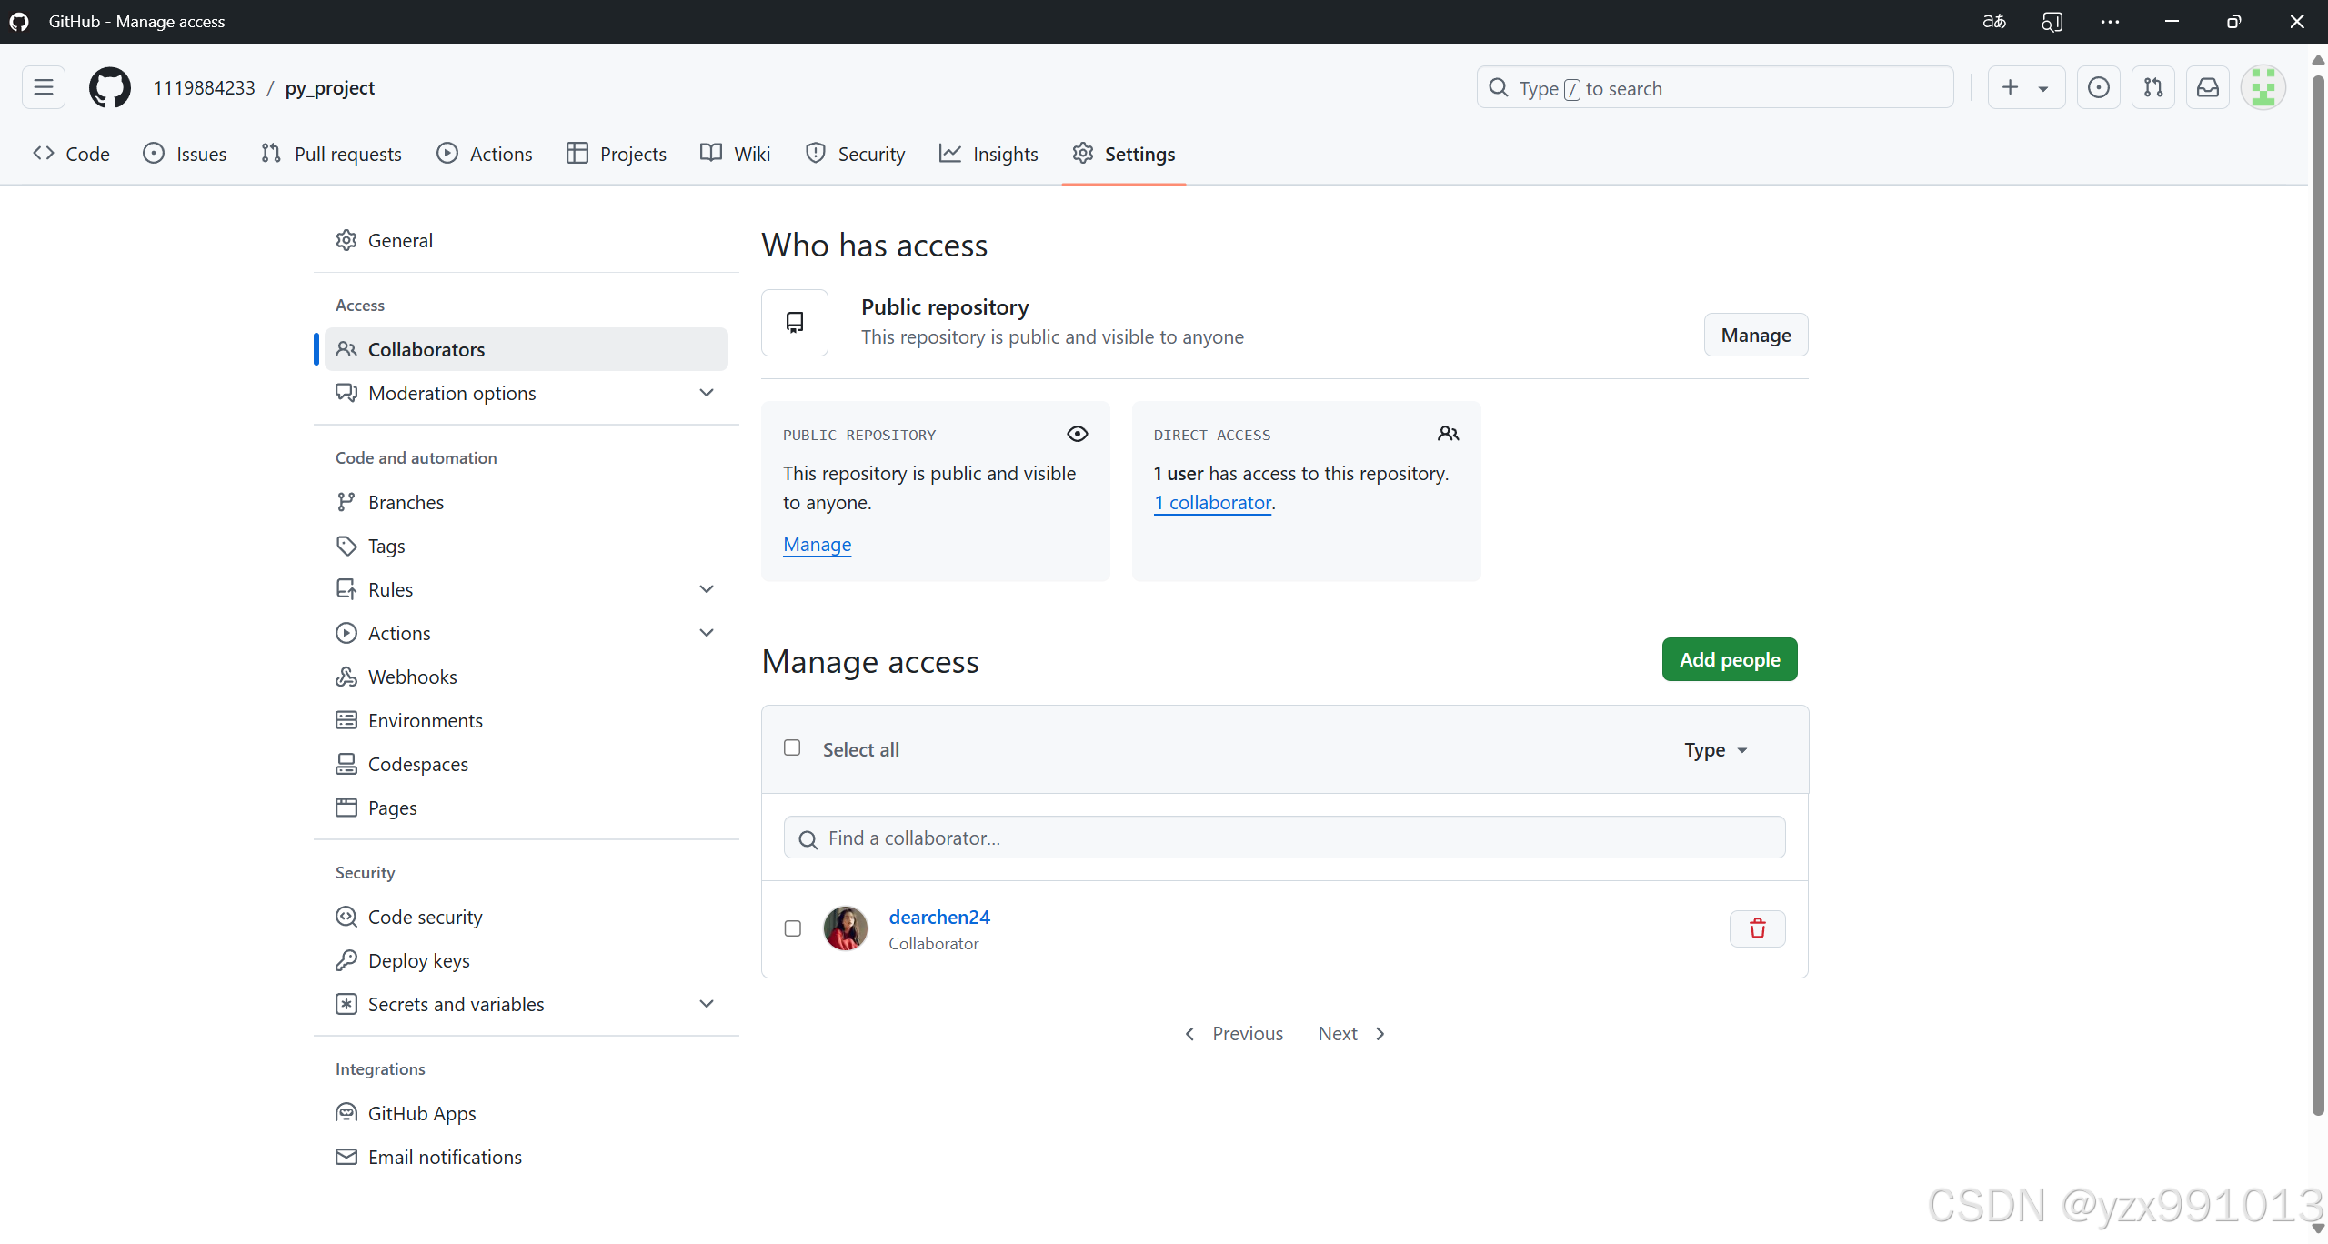Tick the checkbox beside dearchen24
This screenshot has height=1244, width=2328.
tap(792, 928)
